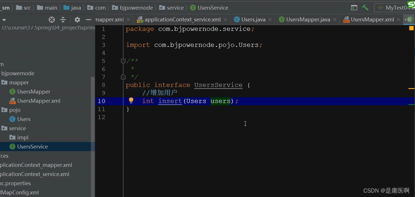Select the pojo package in tree
This screenshot has height=197, width=415.
click(11, 110)
